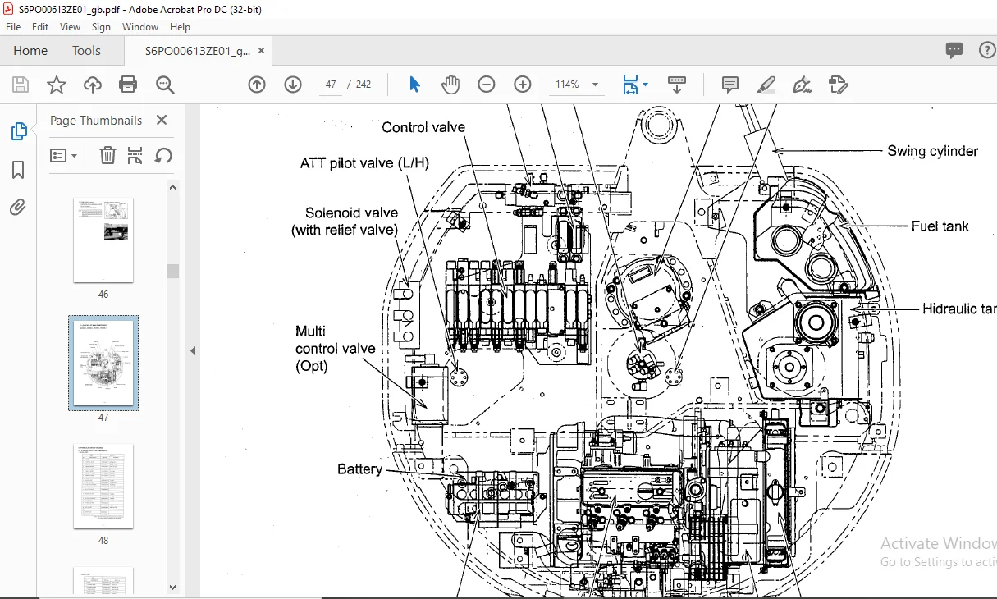
Task: Open thumbnails options dropdown menu
Action: point(64,155)
